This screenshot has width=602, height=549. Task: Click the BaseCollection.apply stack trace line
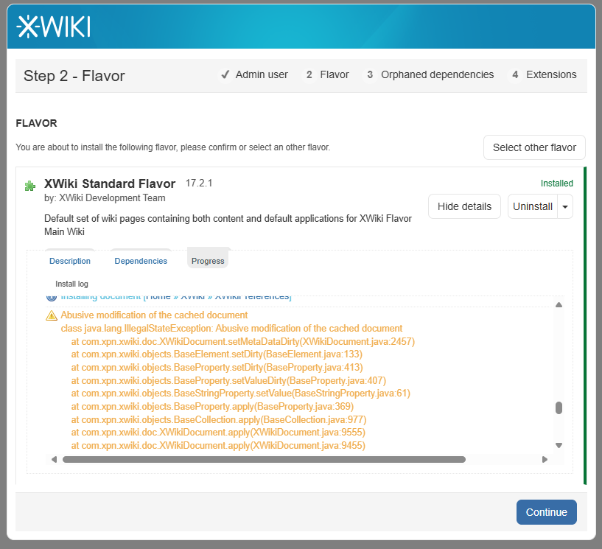coord(219,419)
